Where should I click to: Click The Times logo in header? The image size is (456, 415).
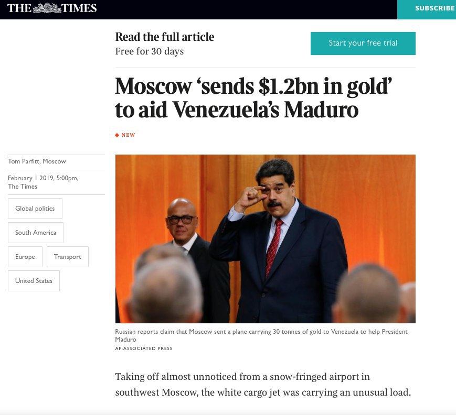pyautogui.click(x=52, y=8)
